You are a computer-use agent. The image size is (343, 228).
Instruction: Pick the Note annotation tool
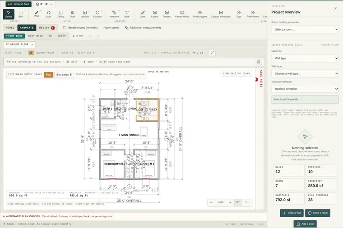[127, 14]
